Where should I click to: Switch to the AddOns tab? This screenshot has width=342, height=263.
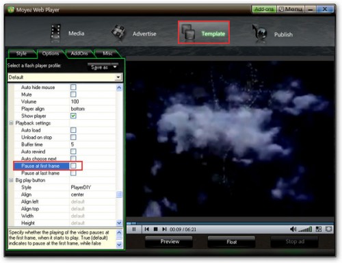click(79, 53)
